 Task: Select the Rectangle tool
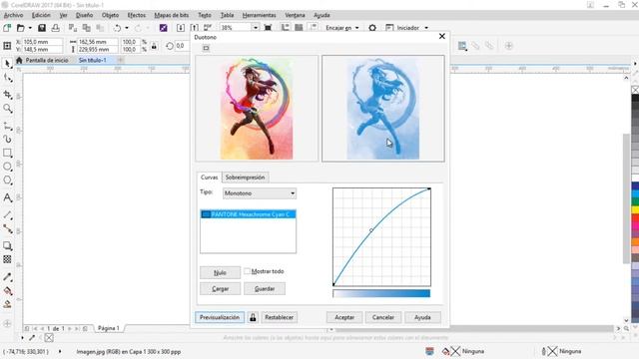pyautogui.click(x=7, y=153)
